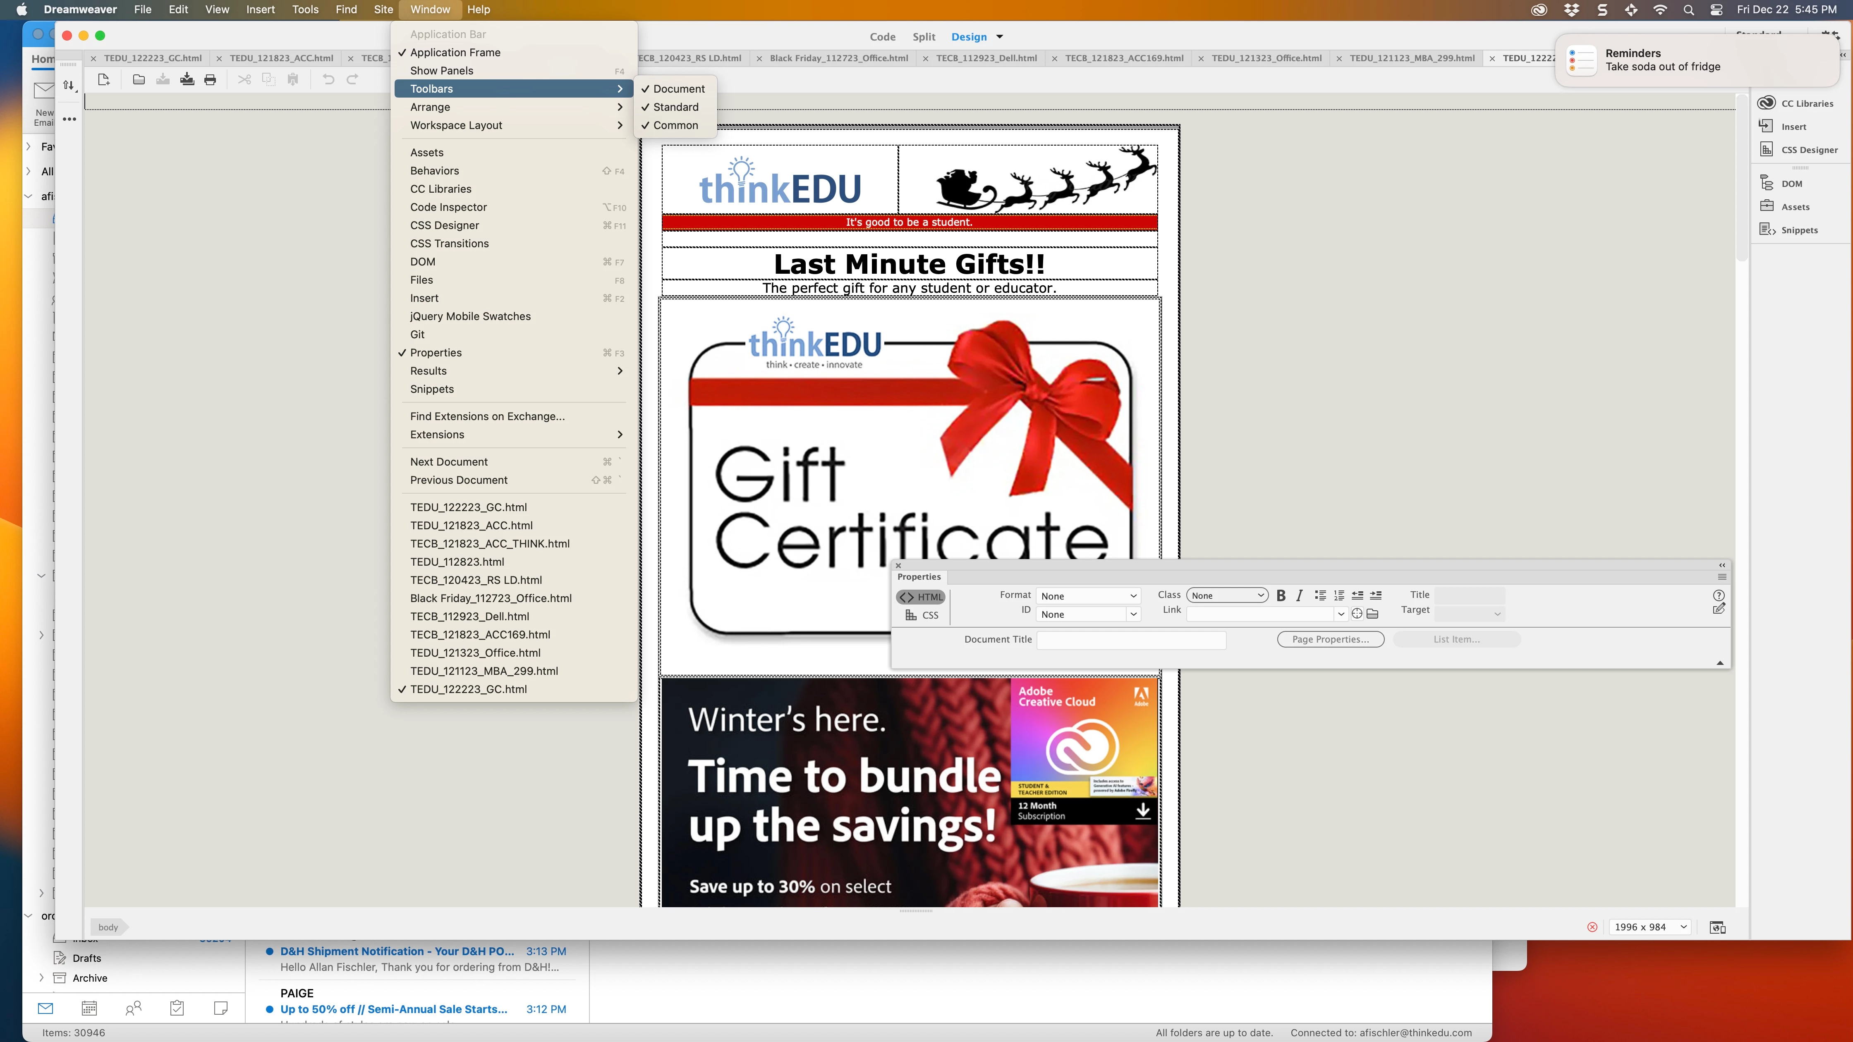Click the Save All toolbar icon
Image resolution: width=1853 pixels, height=1042 pixels.
[187, 79]
